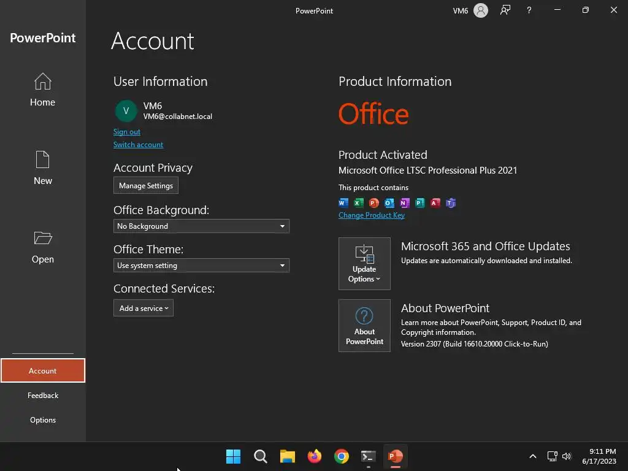The height and width of the screenshot is (471, 628).
Task: Click the About PowerPoint button
Action: (364, 326)
